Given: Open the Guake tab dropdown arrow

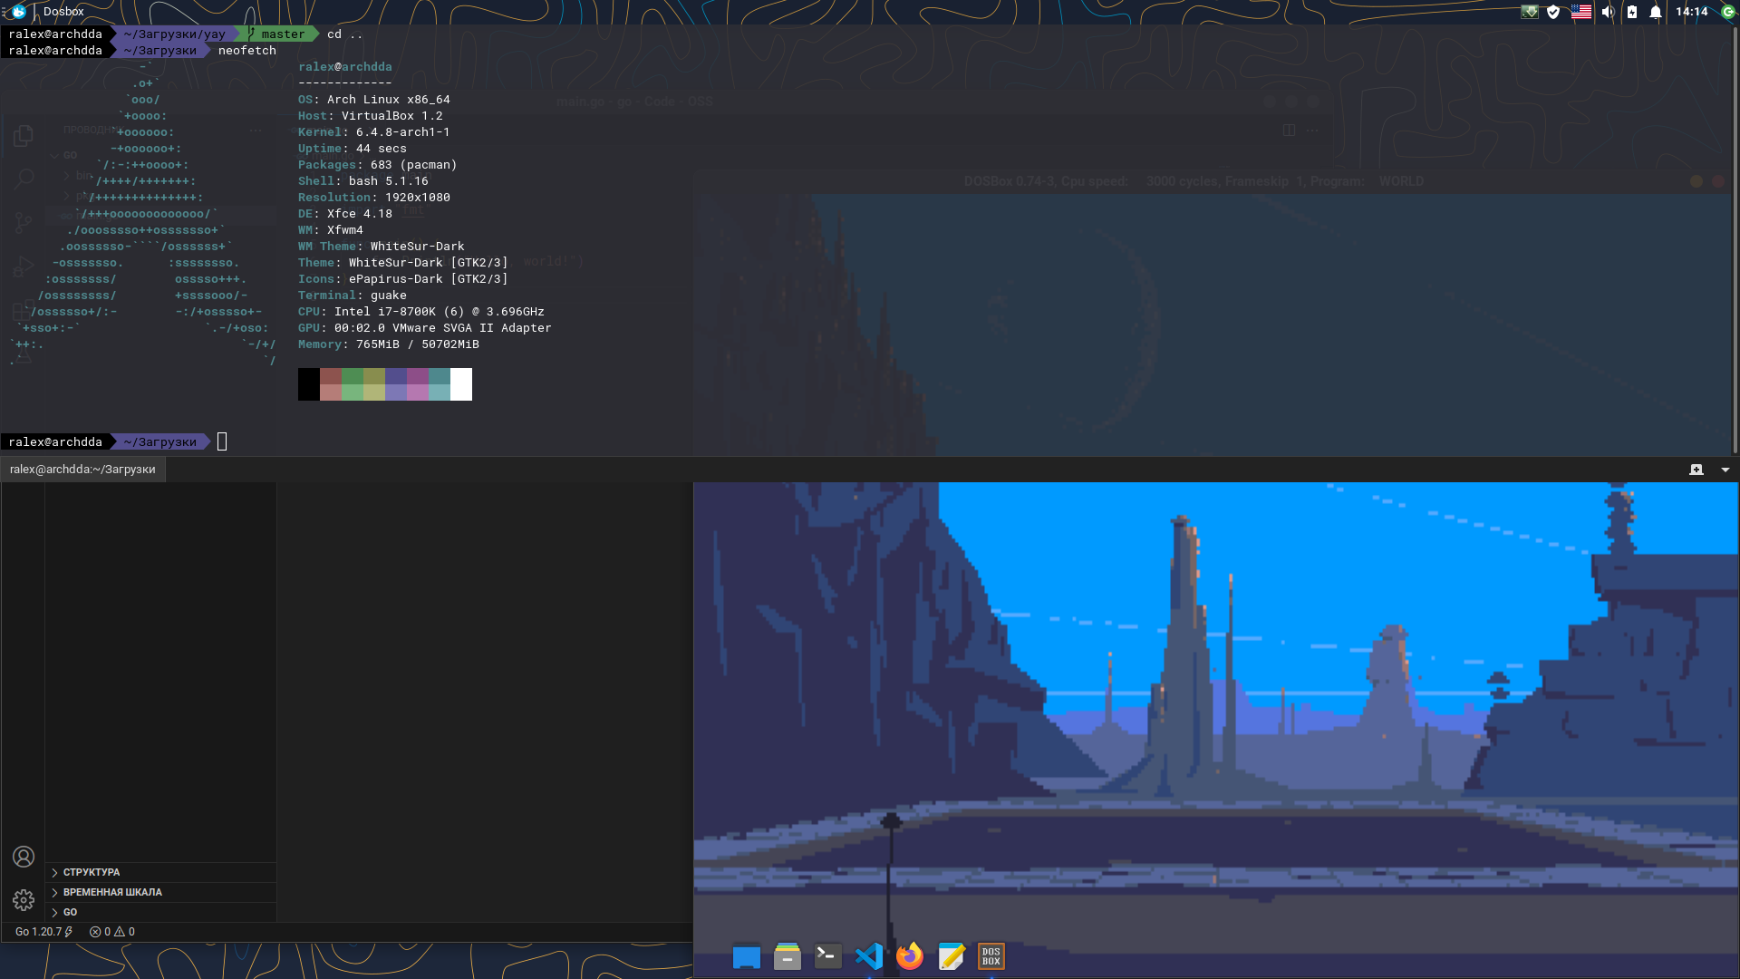Looking at the screenshot, I should tap(1725, 470).
